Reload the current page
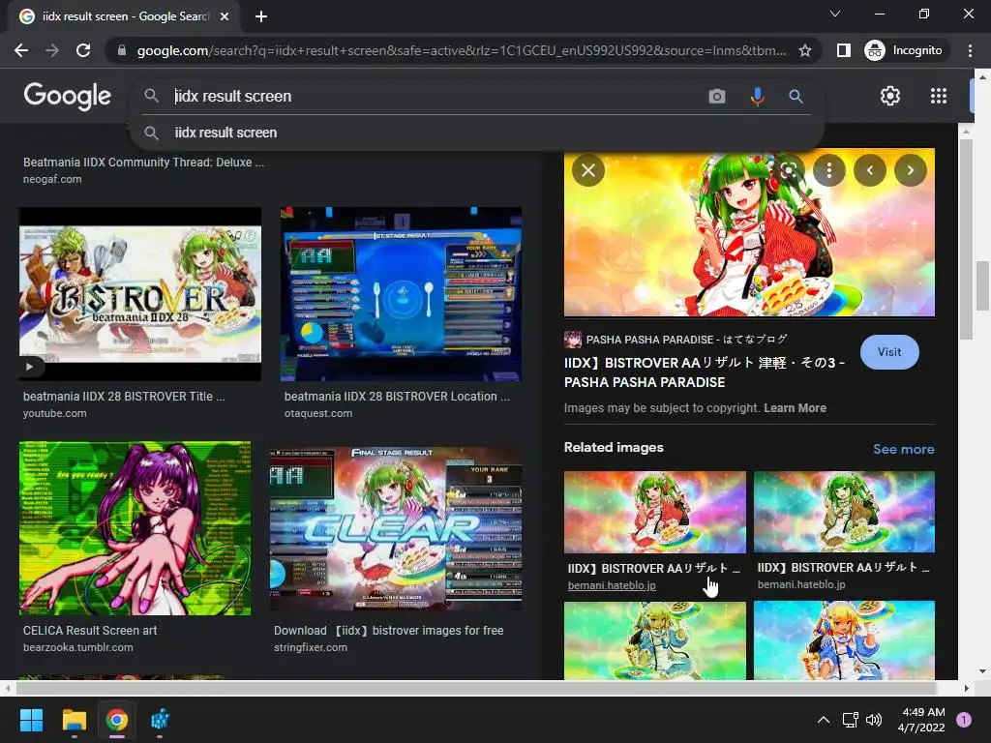The image size is (991, 743). (x=83, y=50)
